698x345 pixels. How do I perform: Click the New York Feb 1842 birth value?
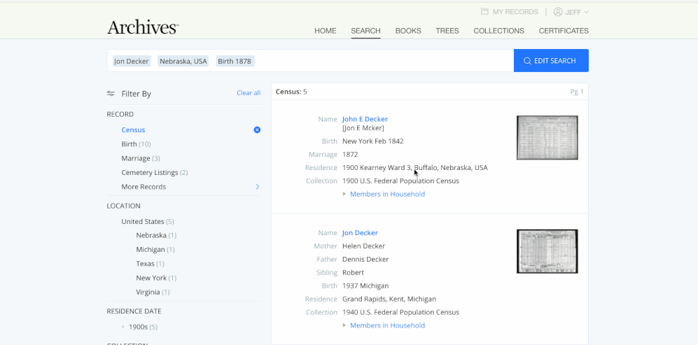[x=373, y=141]
